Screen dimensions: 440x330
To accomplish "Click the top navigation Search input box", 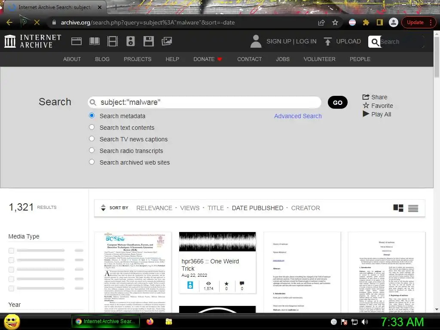I will (402, 42).
